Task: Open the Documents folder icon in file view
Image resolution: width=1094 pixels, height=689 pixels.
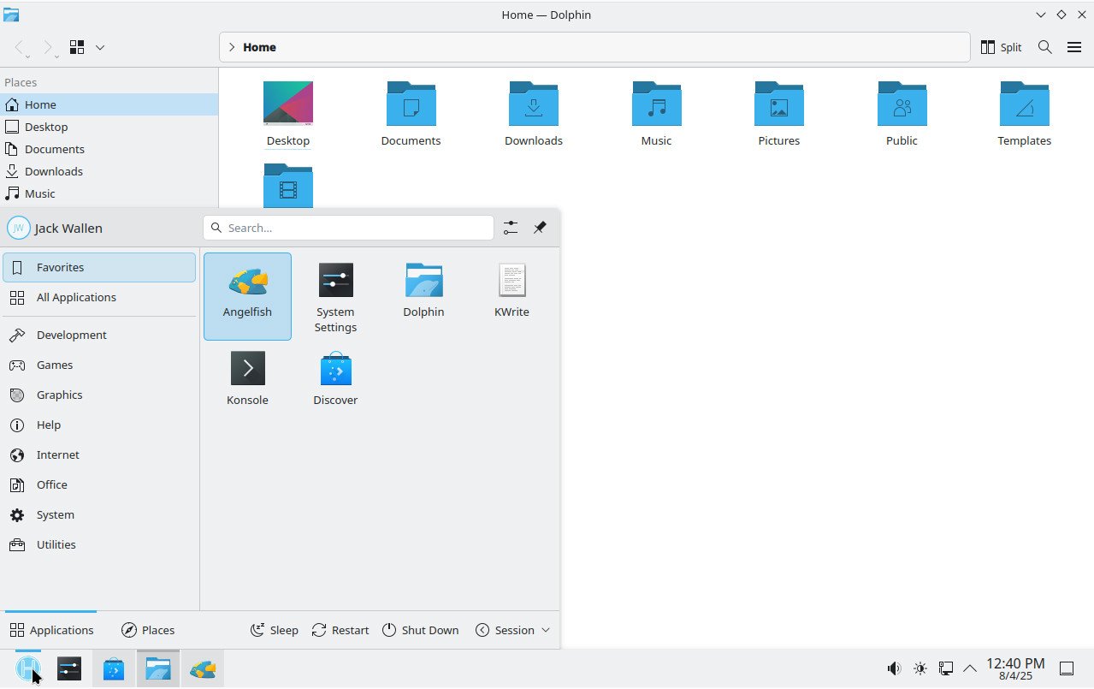Action: 411,114
